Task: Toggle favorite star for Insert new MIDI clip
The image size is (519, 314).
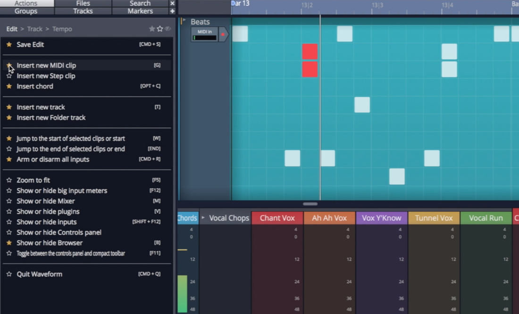Action: click(x=9, y=65)
